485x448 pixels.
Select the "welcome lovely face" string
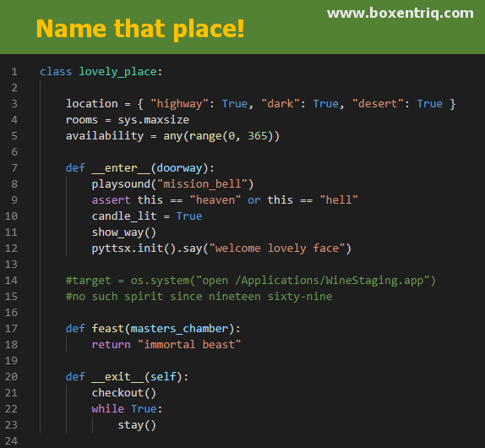(277, 249)
